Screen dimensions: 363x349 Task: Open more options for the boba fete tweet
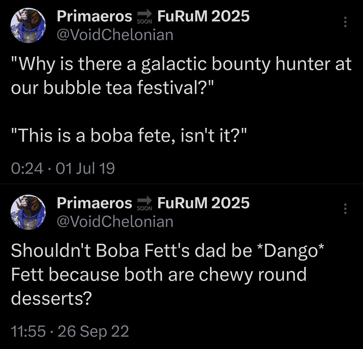click(x=345, y=22)
